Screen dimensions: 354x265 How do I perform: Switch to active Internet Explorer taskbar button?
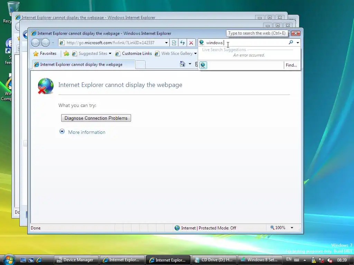pos(168,260)
